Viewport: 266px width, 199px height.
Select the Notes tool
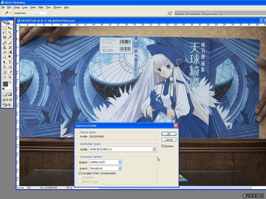(x=5, y=73)
